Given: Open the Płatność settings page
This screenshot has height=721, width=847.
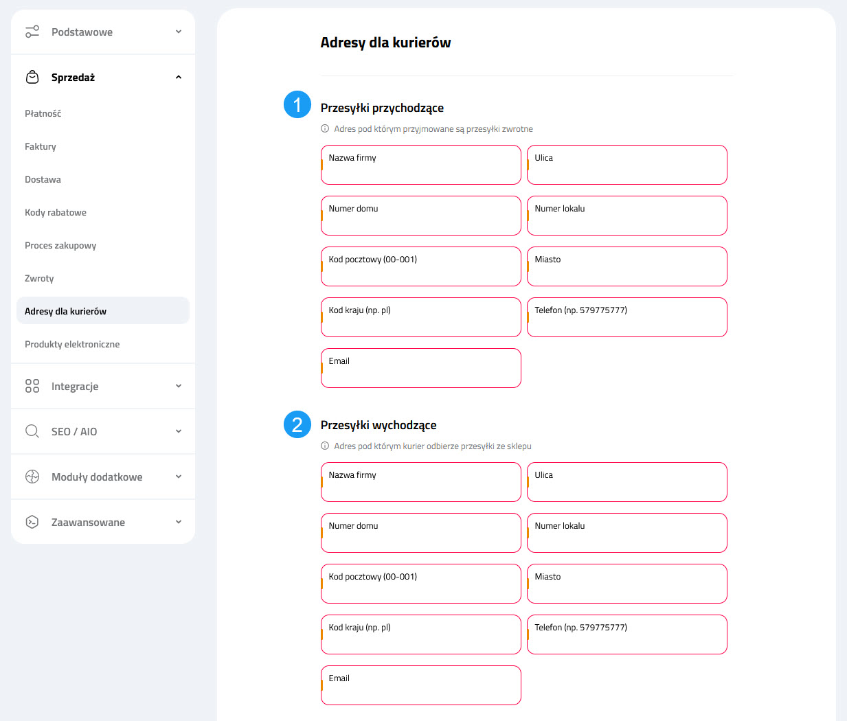Looking at the screenshot, I should click(43, 113).
